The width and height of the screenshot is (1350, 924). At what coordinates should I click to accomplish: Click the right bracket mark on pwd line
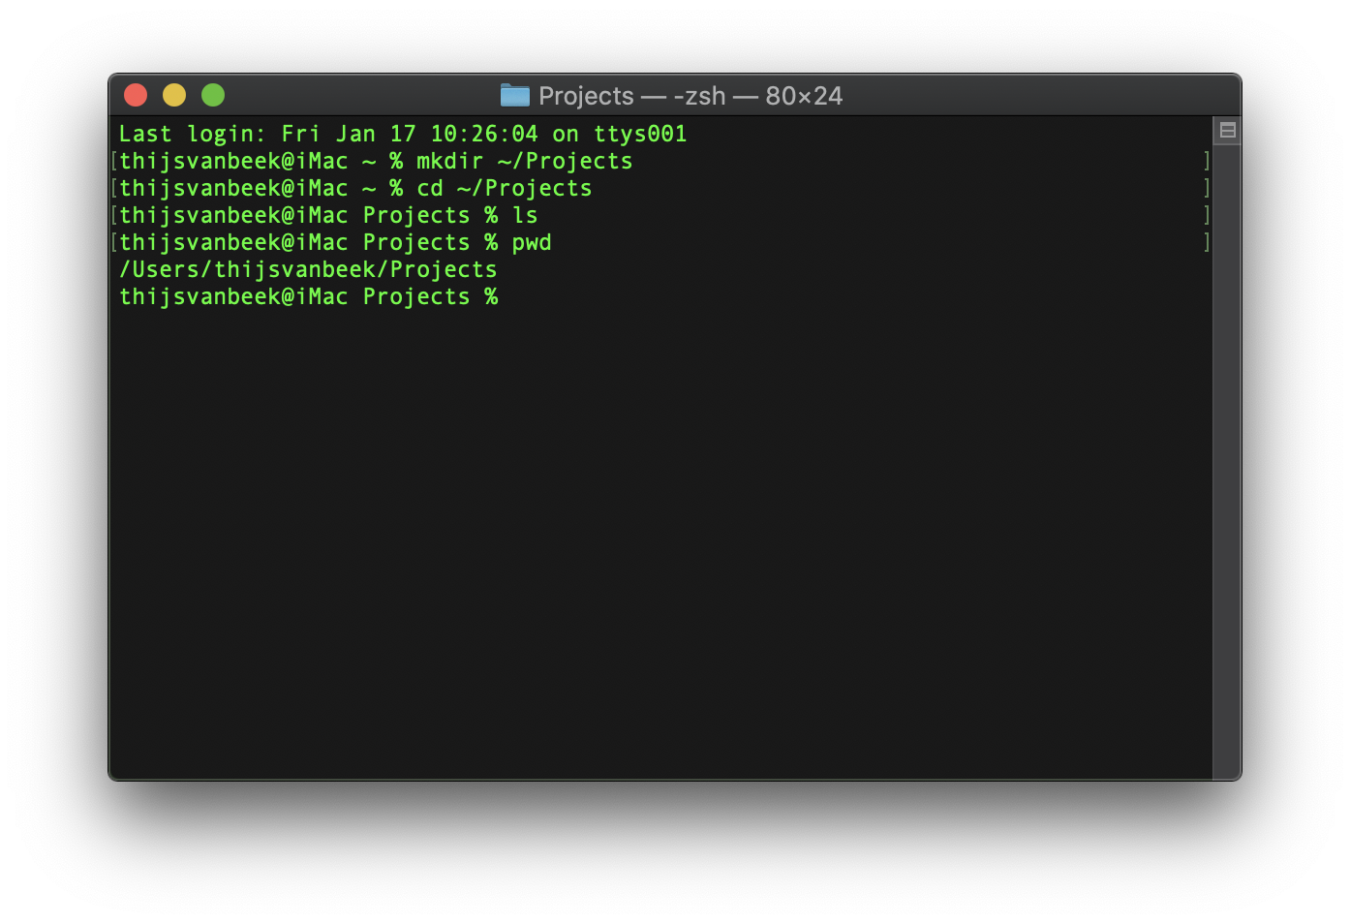coord(1206,242)
